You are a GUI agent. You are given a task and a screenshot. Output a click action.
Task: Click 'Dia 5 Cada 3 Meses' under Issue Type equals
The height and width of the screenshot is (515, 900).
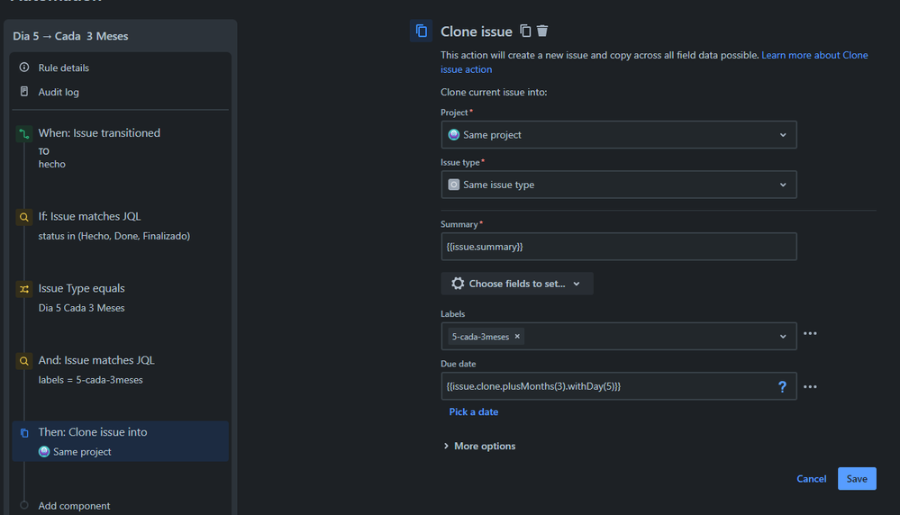(81, 308)
